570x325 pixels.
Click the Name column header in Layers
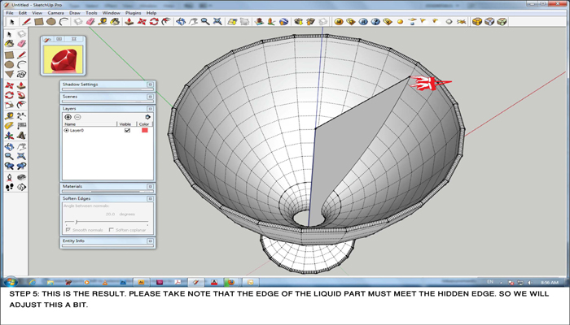click(x=70, y=124)
